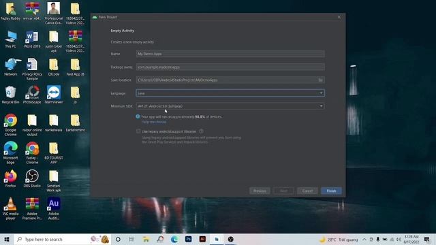Click the help icon beside legacy libraries option
This screenshot has width=436, height=245.
201,131
